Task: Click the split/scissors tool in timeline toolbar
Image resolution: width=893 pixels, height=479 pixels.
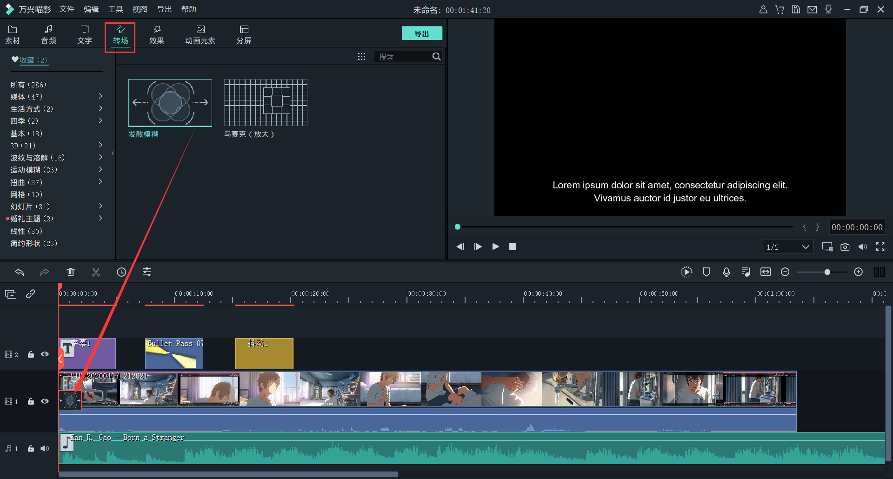Action: 96,272
